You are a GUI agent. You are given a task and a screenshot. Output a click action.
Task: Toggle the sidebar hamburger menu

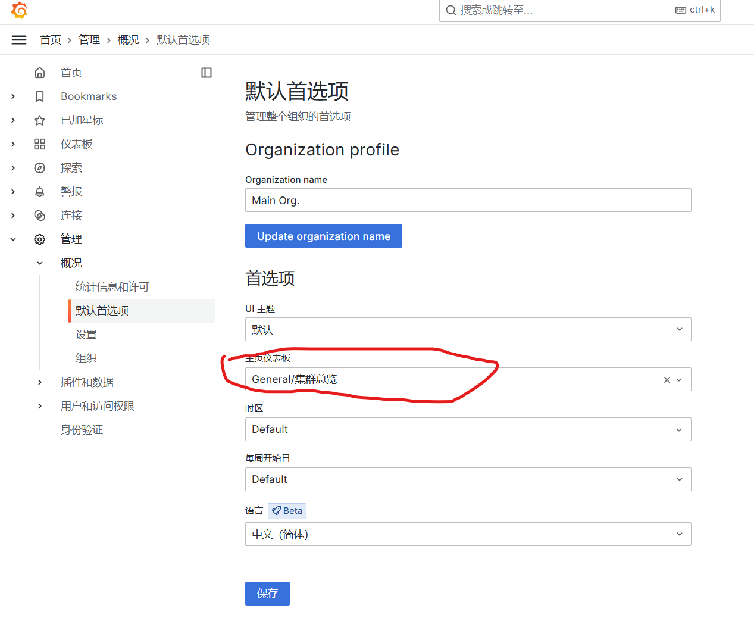18,39
